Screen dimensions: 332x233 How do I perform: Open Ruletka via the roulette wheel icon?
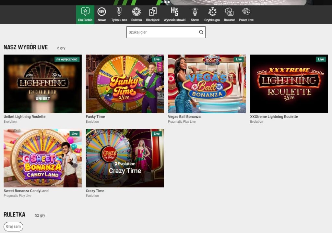tap(136, 12)
